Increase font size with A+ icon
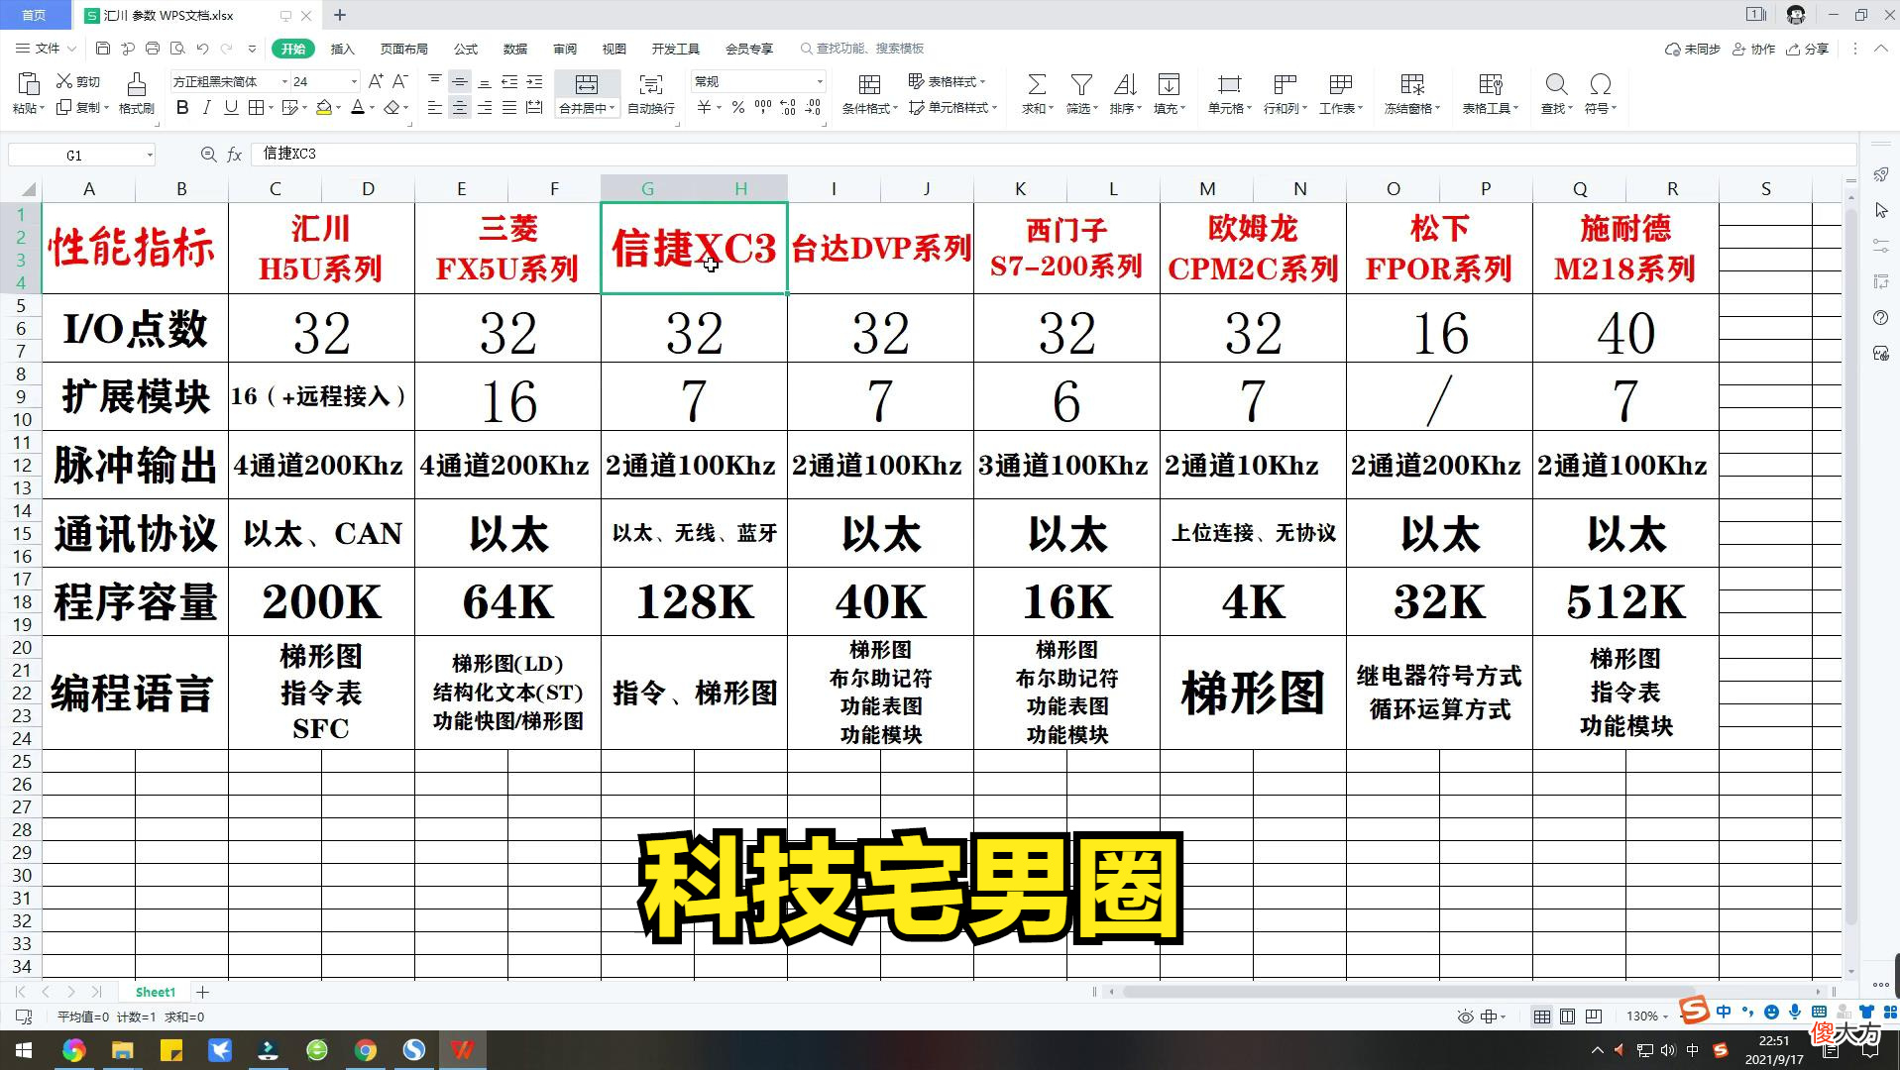 coord(376,81)
